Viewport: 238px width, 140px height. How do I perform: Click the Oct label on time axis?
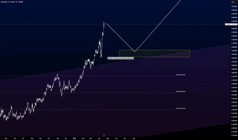(49, 138)
